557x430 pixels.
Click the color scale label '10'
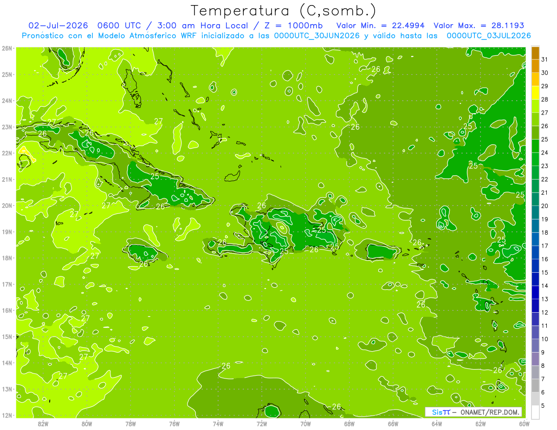[544, 339]
